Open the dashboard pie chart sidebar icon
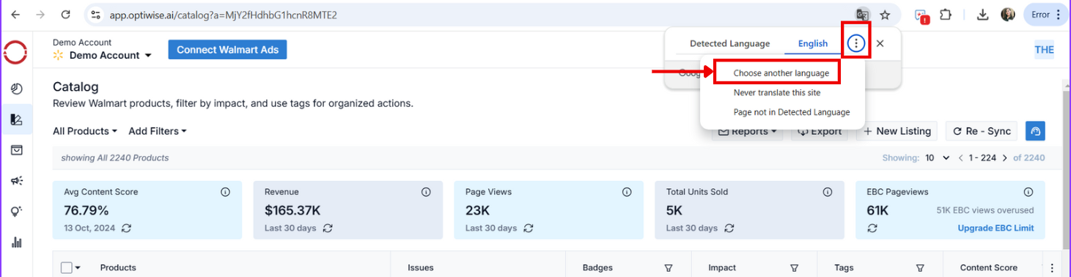The height and width of the screenshot is (277, 1071). pos(16,89)
